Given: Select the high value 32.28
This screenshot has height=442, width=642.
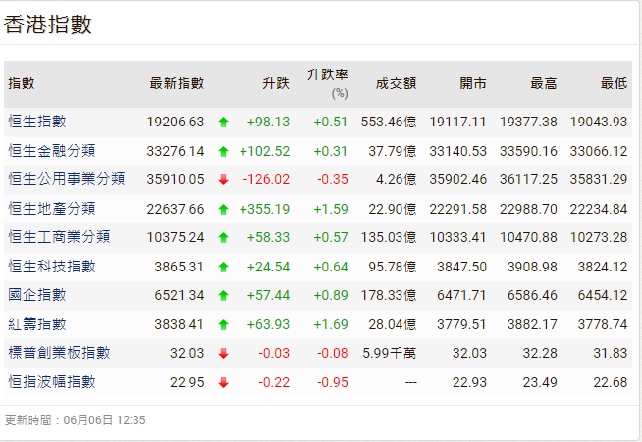Looking at the screenshot, I should pos(540,353).
